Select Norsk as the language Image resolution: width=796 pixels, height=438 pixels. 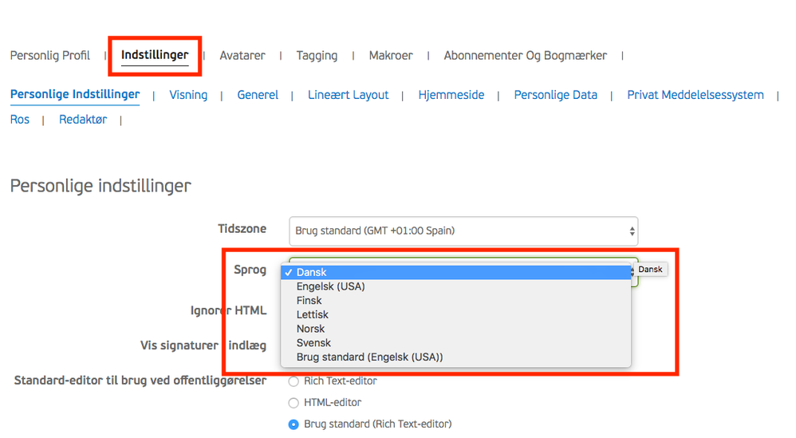tap(310, 329)
